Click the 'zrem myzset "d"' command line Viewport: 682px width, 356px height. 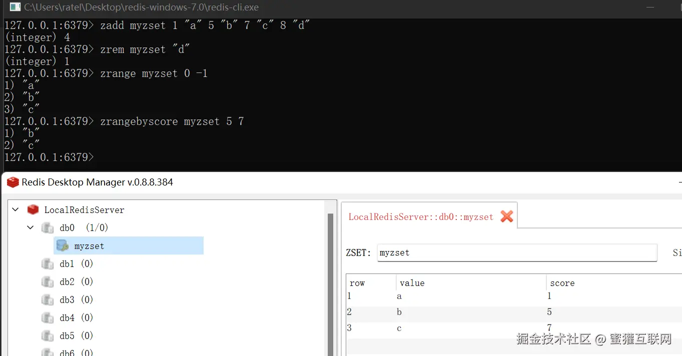[97, 49]
